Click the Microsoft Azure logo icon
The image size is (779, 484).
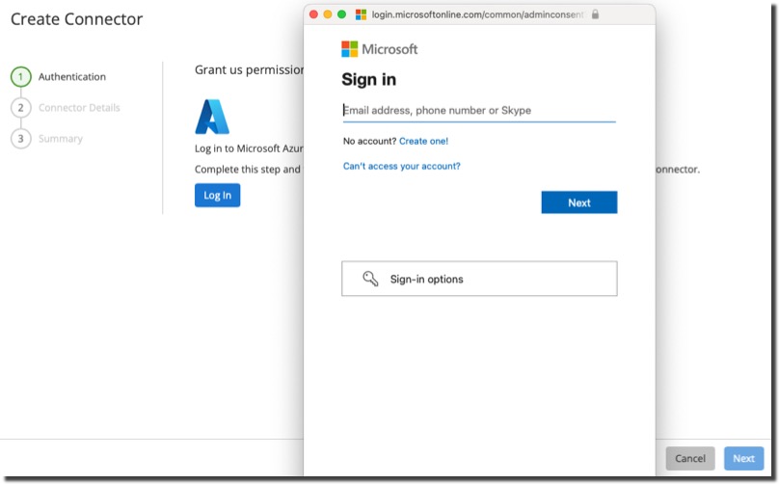pos(212,117)
